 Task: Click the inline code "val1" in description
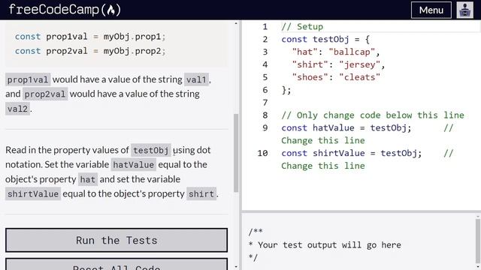coord(196,79)
